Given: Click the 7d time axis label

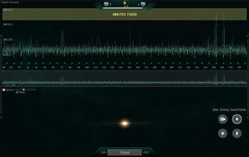Looking at the screenshot, I should [61, 67].
